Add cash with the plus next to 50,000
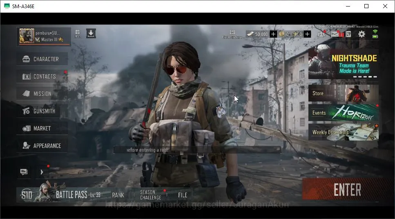Viewport: 395px width, 219px height. point(273,34)
